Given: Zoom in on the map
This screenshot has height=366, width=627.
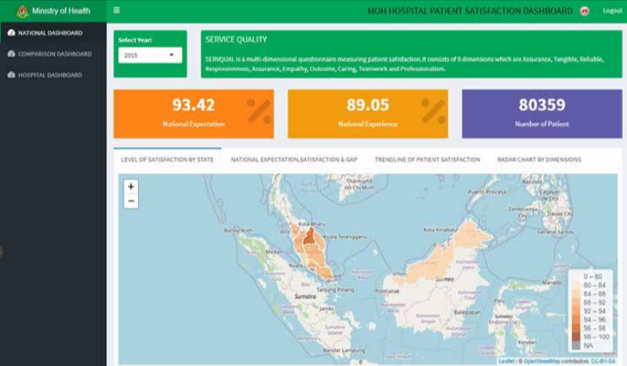Looking at the screenshot, I should pyautogui.click(x=131, y=187).
